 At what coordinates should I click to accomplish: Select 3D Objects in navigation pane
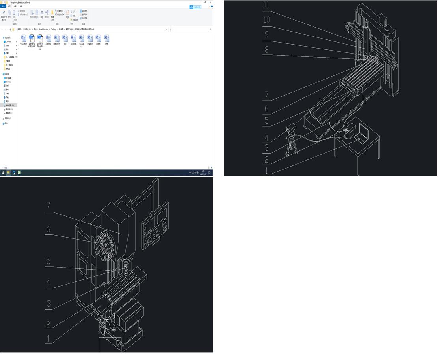pos(7,78)
